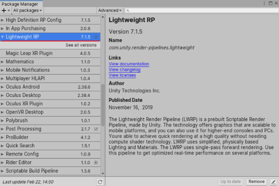Viewport: 279px width, 186px height.
Task: Click the search magnifier icon
Action: [x=128, y=10]
